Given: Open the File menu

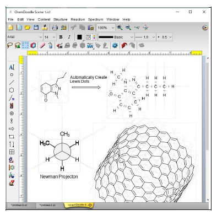Looking at the screenshot, I should (x=10, y=19).
